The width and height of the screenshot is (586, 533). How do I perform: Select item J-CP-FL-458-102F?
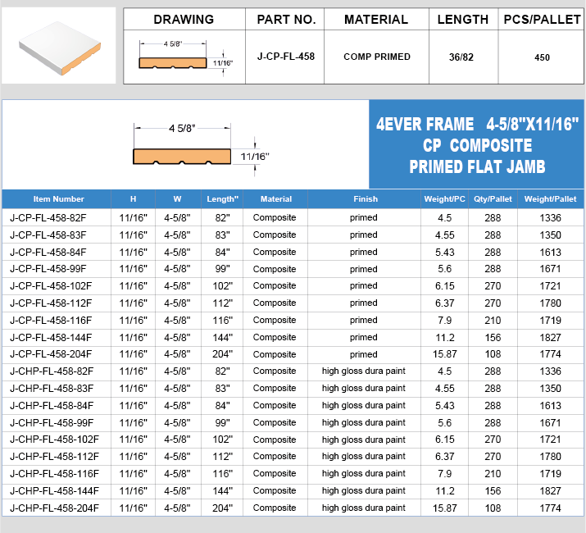(51, 286)
